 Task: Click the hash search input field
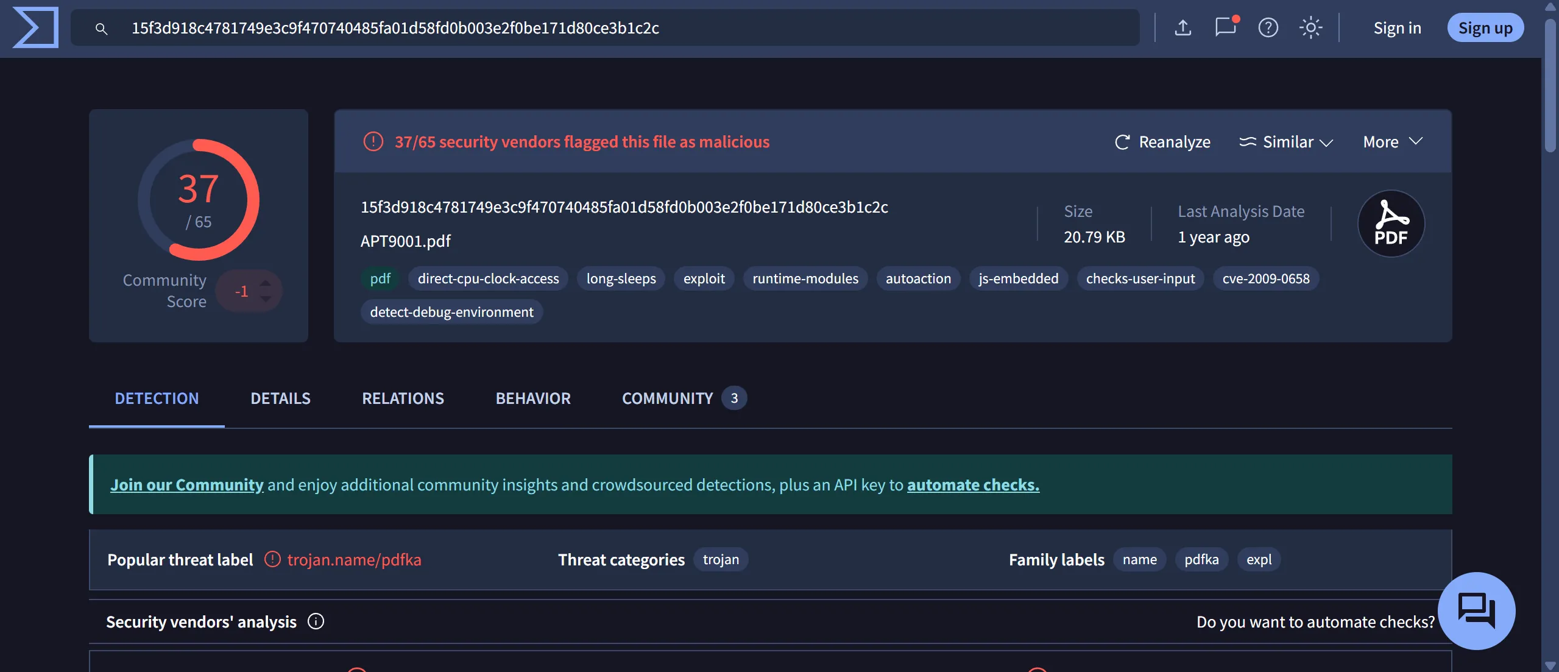[609, 28]
